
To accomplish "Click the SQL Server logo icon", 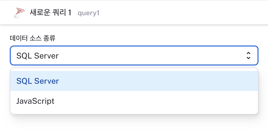I will [x=19, y=12].
